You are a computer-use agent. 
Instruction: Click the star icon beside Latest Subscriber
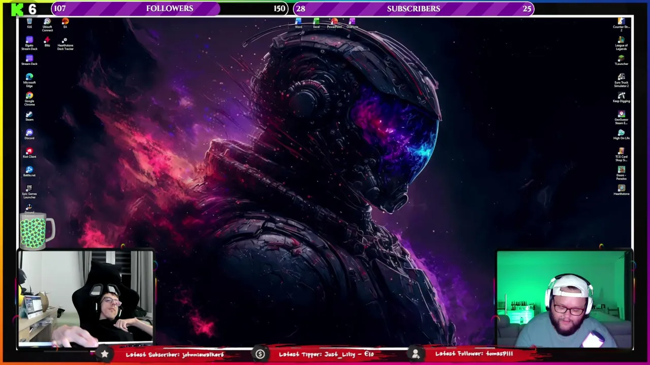[104, 354]
